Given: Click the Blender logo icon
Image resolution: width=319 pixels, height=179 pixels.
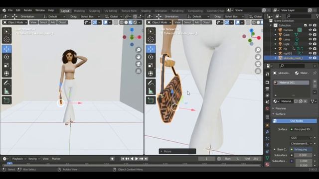Looking at the screenshot, I should pyautogui.click(x=4, y=10).
